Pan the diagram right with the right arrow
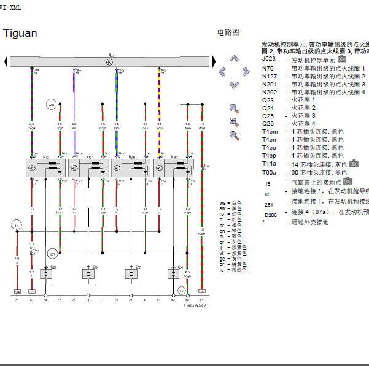Screen dimensions: 369x366 pyautogui.click(x=246, y=72)
